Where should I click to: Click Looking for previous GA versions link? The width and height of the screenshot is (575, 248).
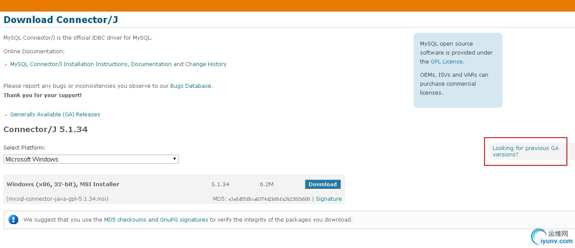pyautogui.click(x=525, y=151)
